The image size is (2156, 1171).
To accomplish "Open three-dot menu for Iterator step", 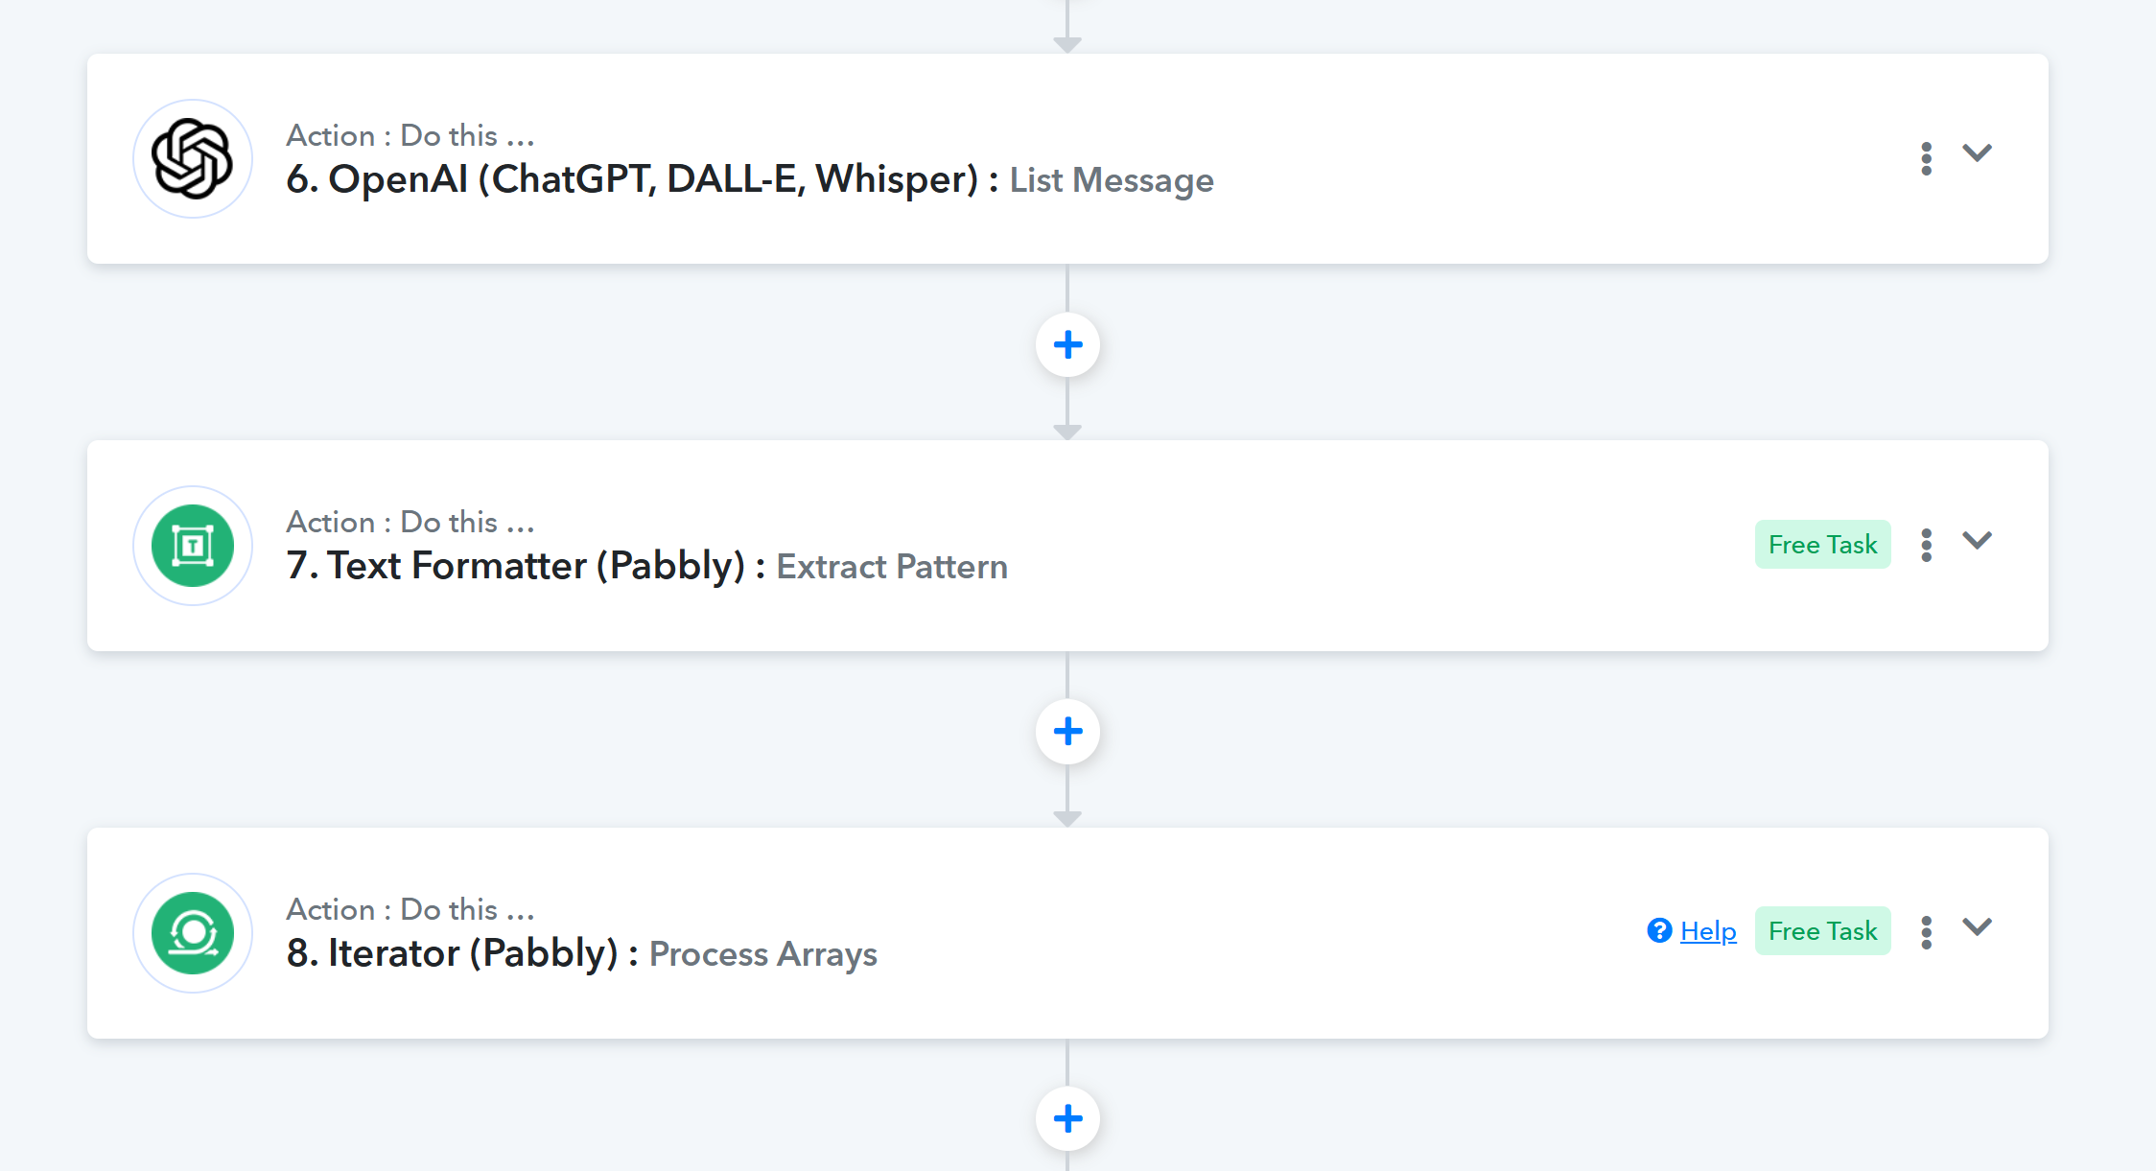I will (1926, 932).
